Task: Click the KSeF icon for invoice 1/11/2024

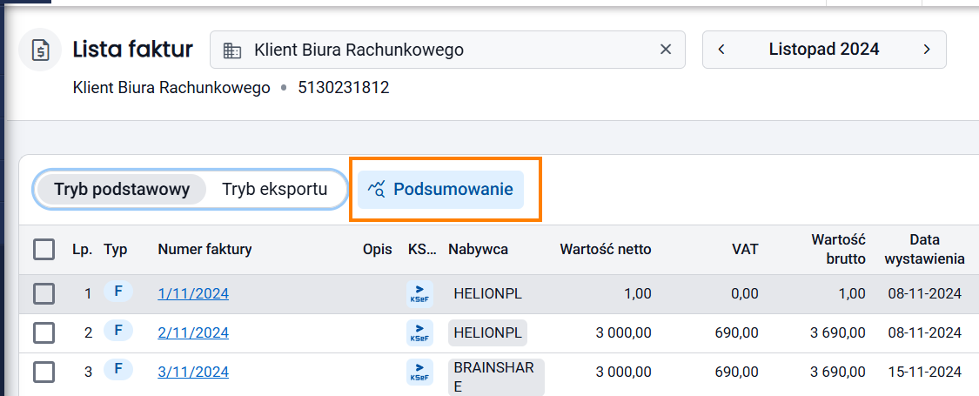Action: click(x=419, y=293)
